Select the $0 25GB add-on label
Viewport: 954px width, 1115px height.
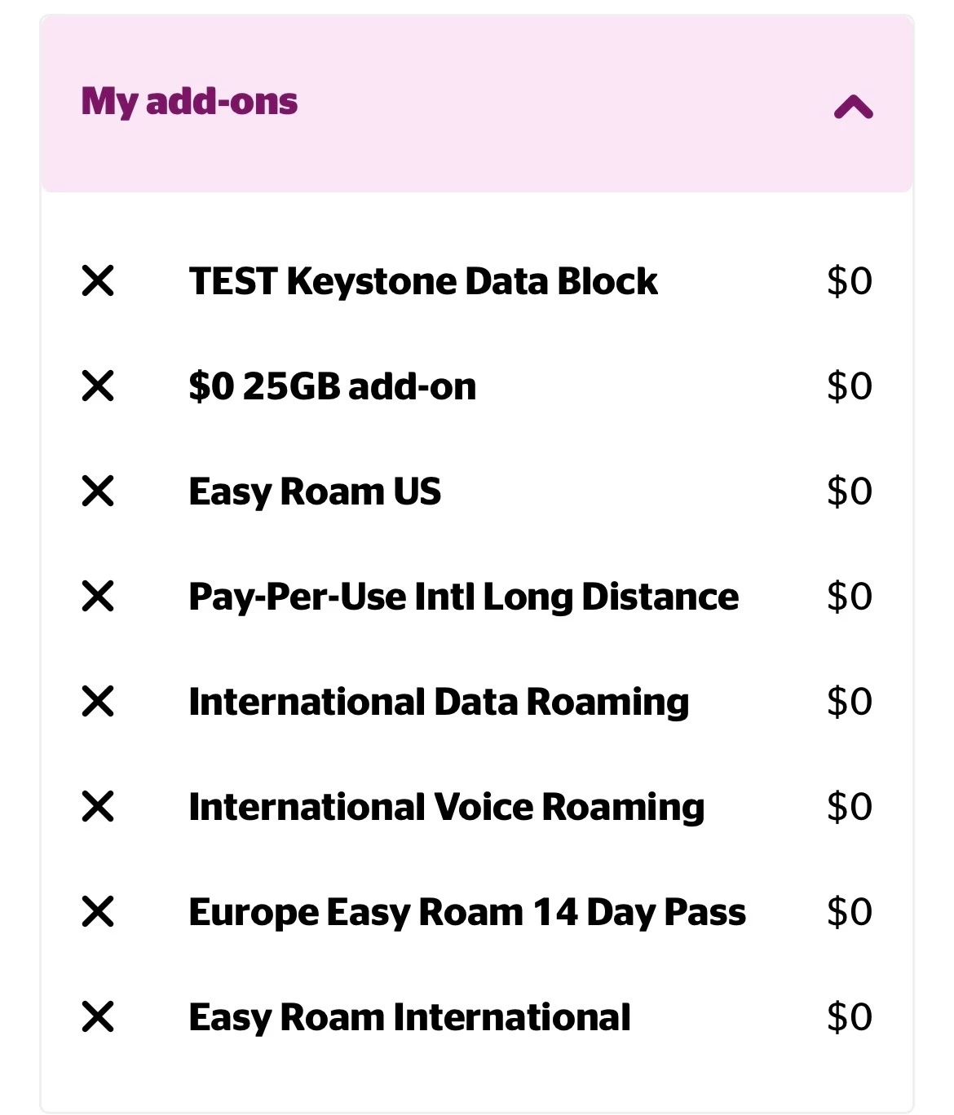[x=333, y=386]
